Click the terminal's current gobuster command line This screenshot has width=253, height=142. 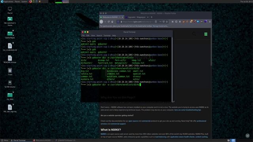pyautogui.click(x=111, y=84)
